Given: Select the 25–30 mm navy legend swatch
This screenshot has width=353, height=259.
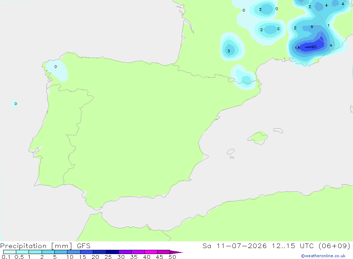Looking at the screenshot, I should pyautogui.click(x=112, y=252).
